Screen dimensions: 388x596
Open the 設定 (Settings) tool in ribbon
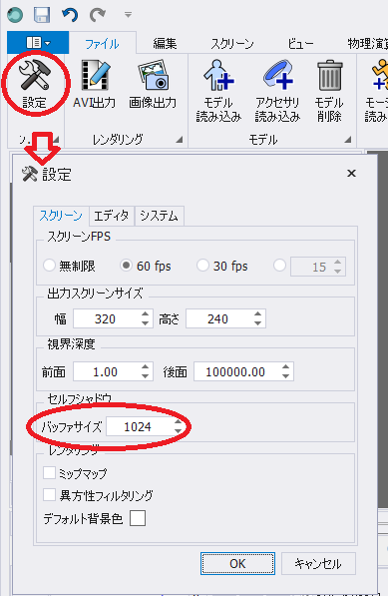[x=35, y=85]
